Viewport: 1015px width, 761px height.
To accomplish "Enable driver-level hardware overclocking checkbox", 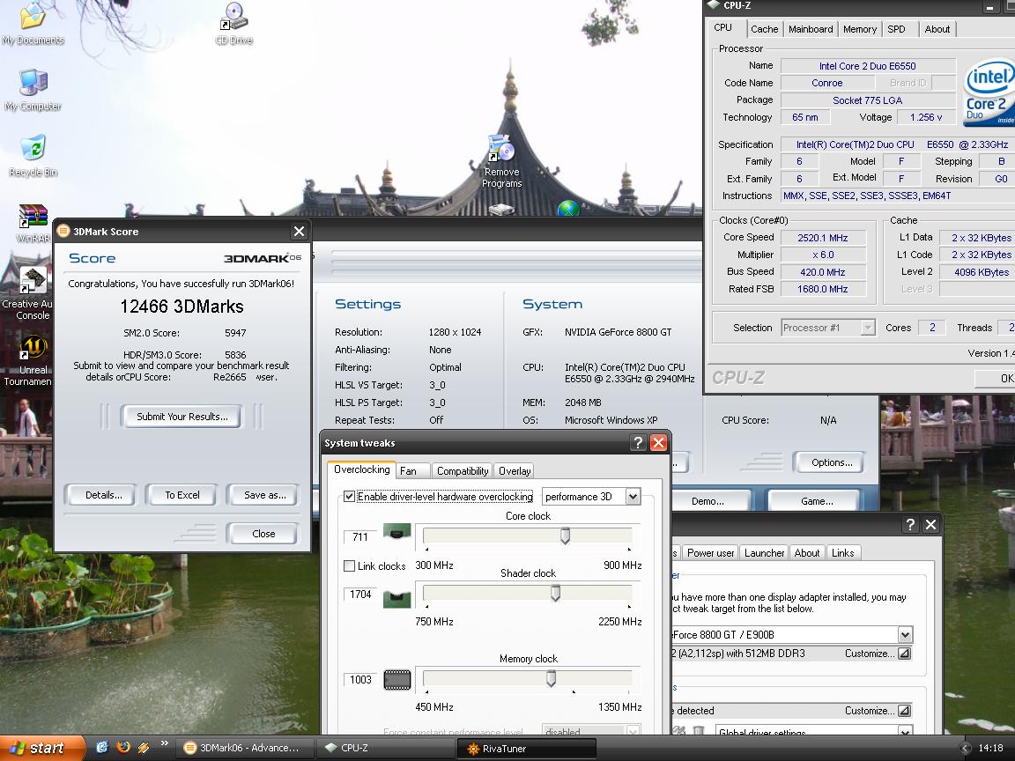I will [349, 497].
